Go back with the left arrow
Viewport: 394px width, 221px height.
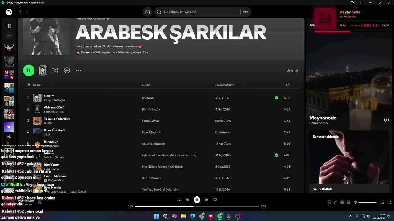[20, 12]
